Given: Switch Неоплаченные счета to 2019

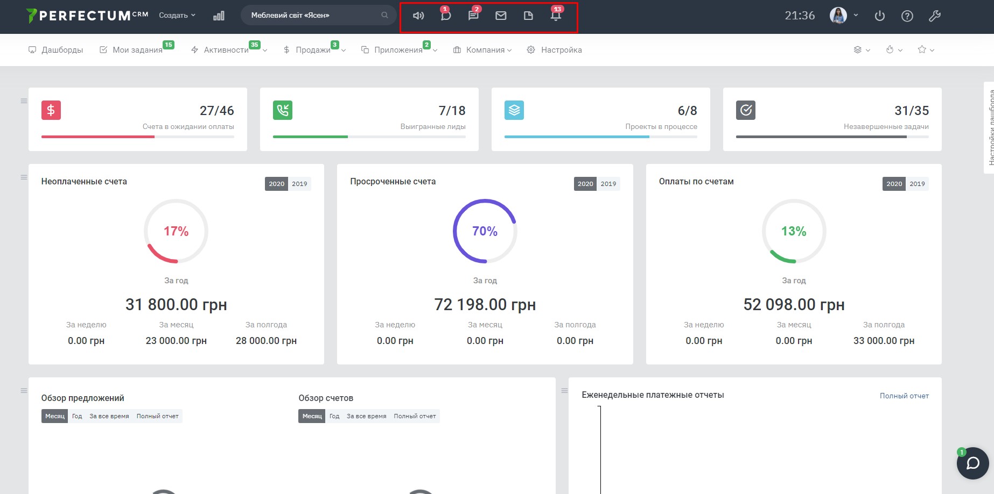Looking at the screenshot, I should (x=299, y=184).
